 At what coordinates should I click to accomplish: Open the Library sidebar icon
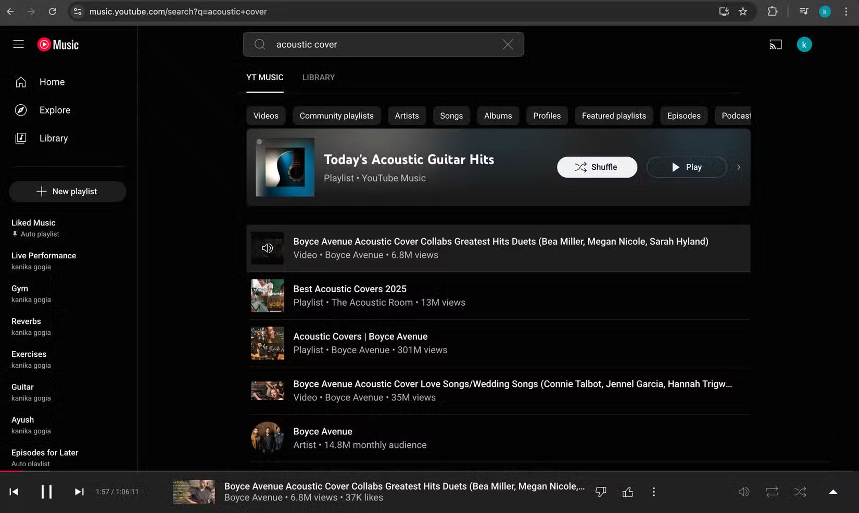[20, 138]
